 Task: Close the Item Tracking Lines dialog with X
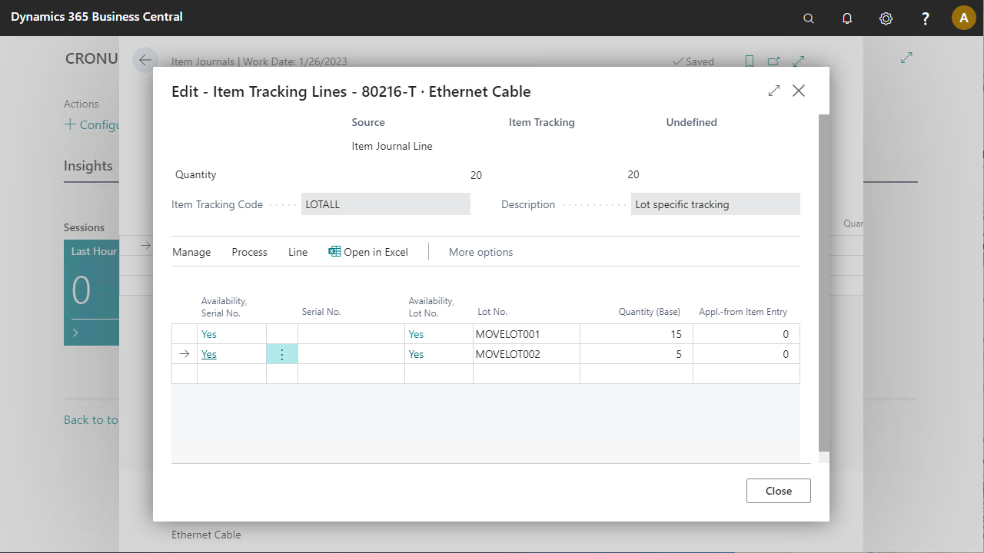[x=799, y=91]
